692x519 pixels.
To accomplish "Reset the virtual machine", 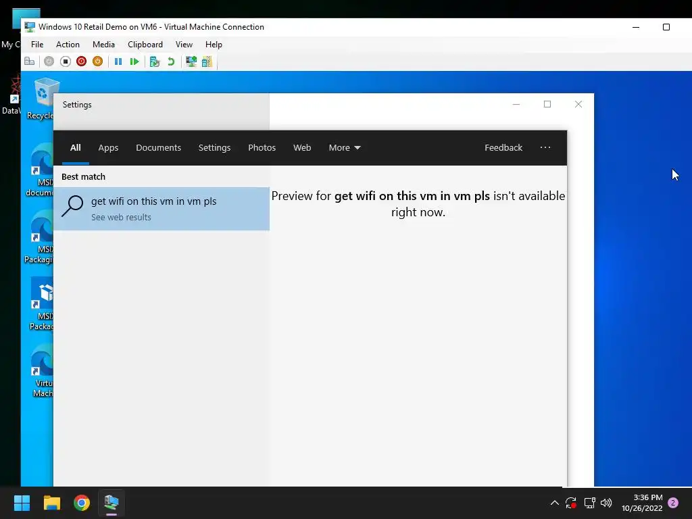I will pyautogui.click(x=134, y=61).
